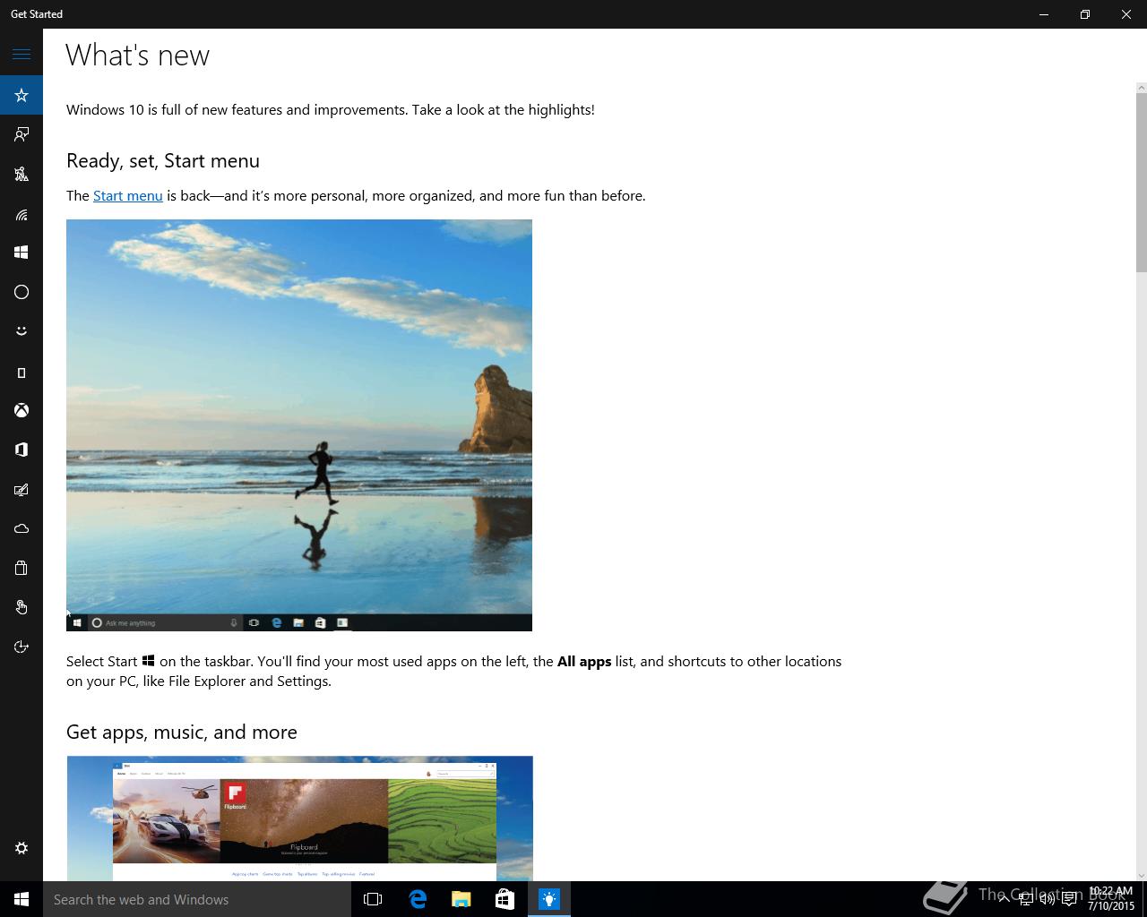Click the 'Ready, set, Start menu' heading
This screenshot has height=917, width=1147.
[163, 161]
